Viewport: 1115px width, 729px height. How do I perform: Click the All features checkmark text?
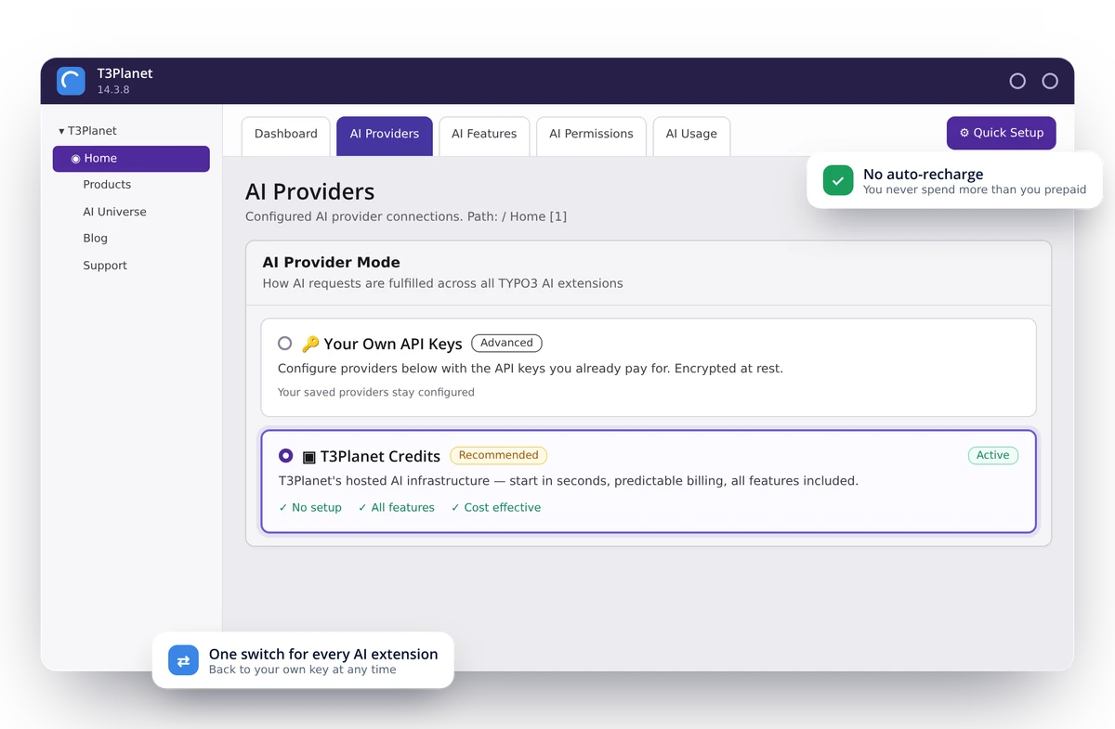click(x=397, y=508)
